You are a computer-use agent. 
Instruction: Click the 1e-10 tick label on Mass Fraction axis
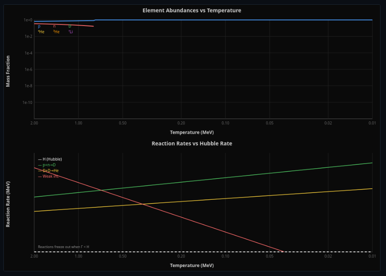(27, 102)
